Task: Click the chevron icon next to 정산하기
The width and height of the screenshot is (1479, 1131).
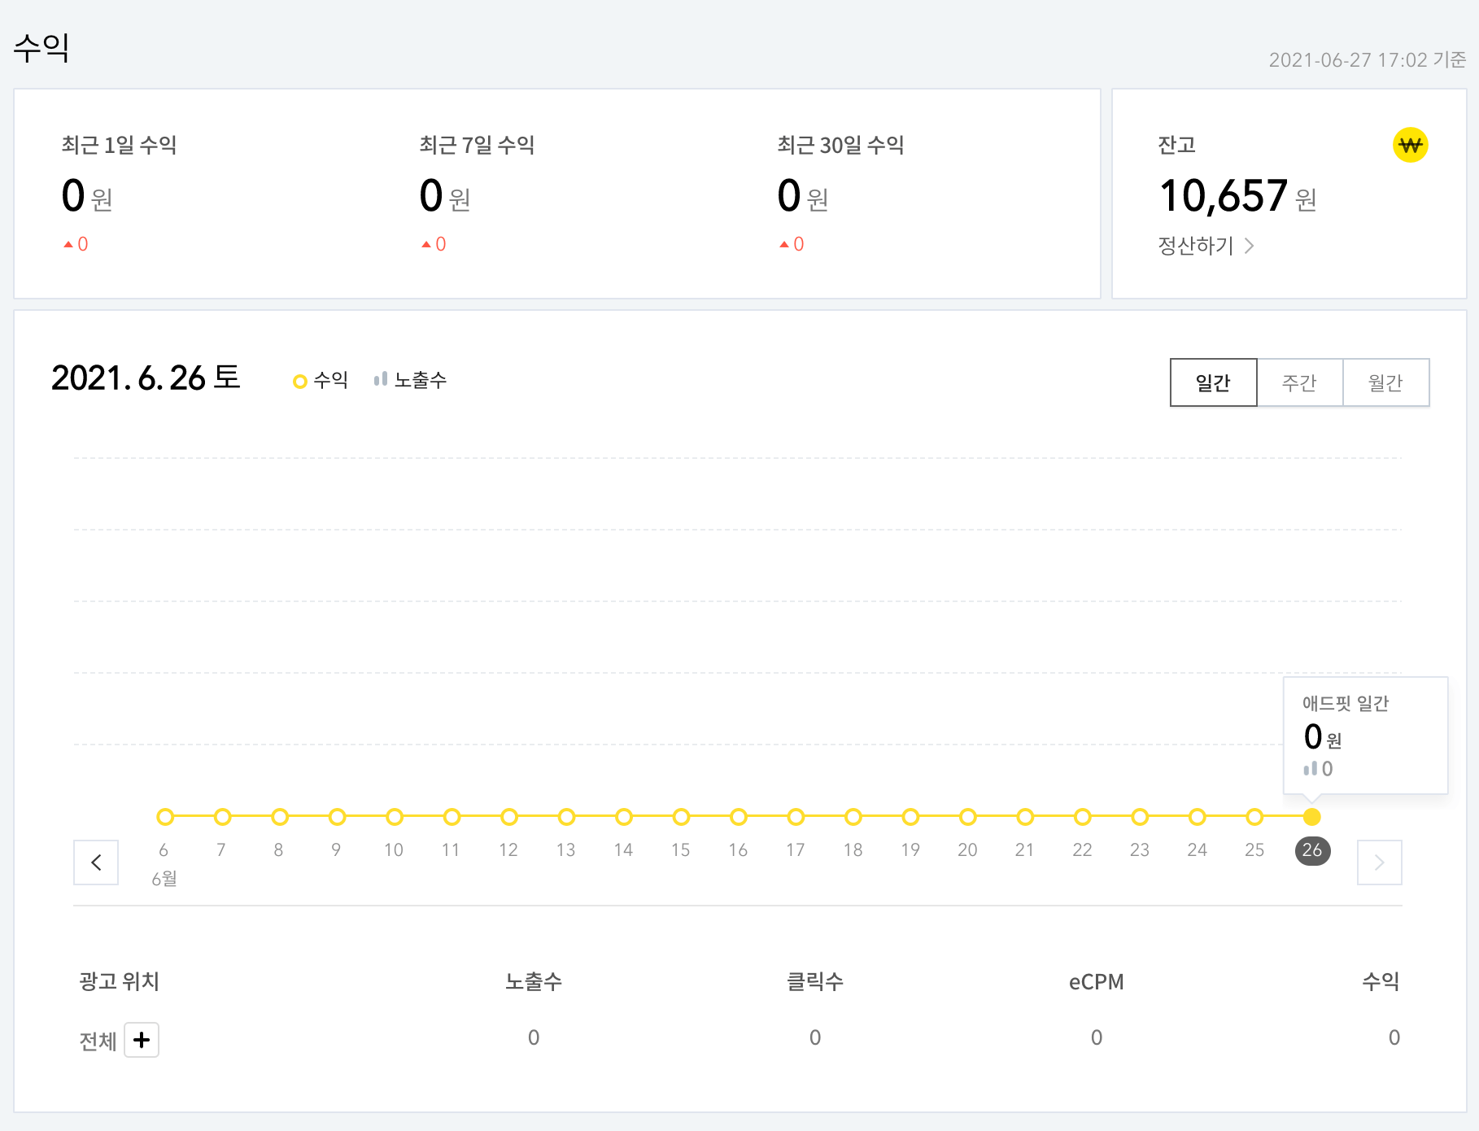Action: 1250,246
